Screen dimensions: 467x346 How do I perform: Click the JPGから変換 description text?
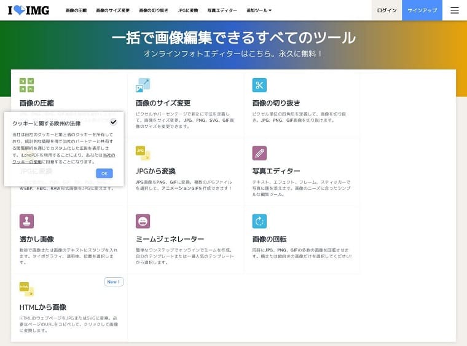(184, 185)
